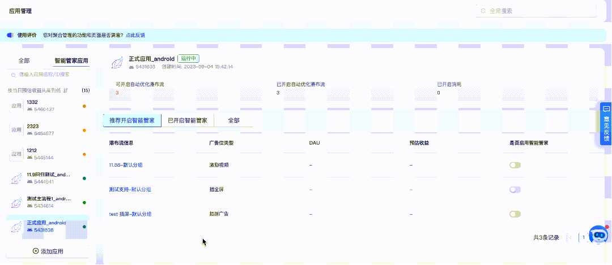Switch to the 智能管家应用 tab
The image size is (612, 265).
71,60
